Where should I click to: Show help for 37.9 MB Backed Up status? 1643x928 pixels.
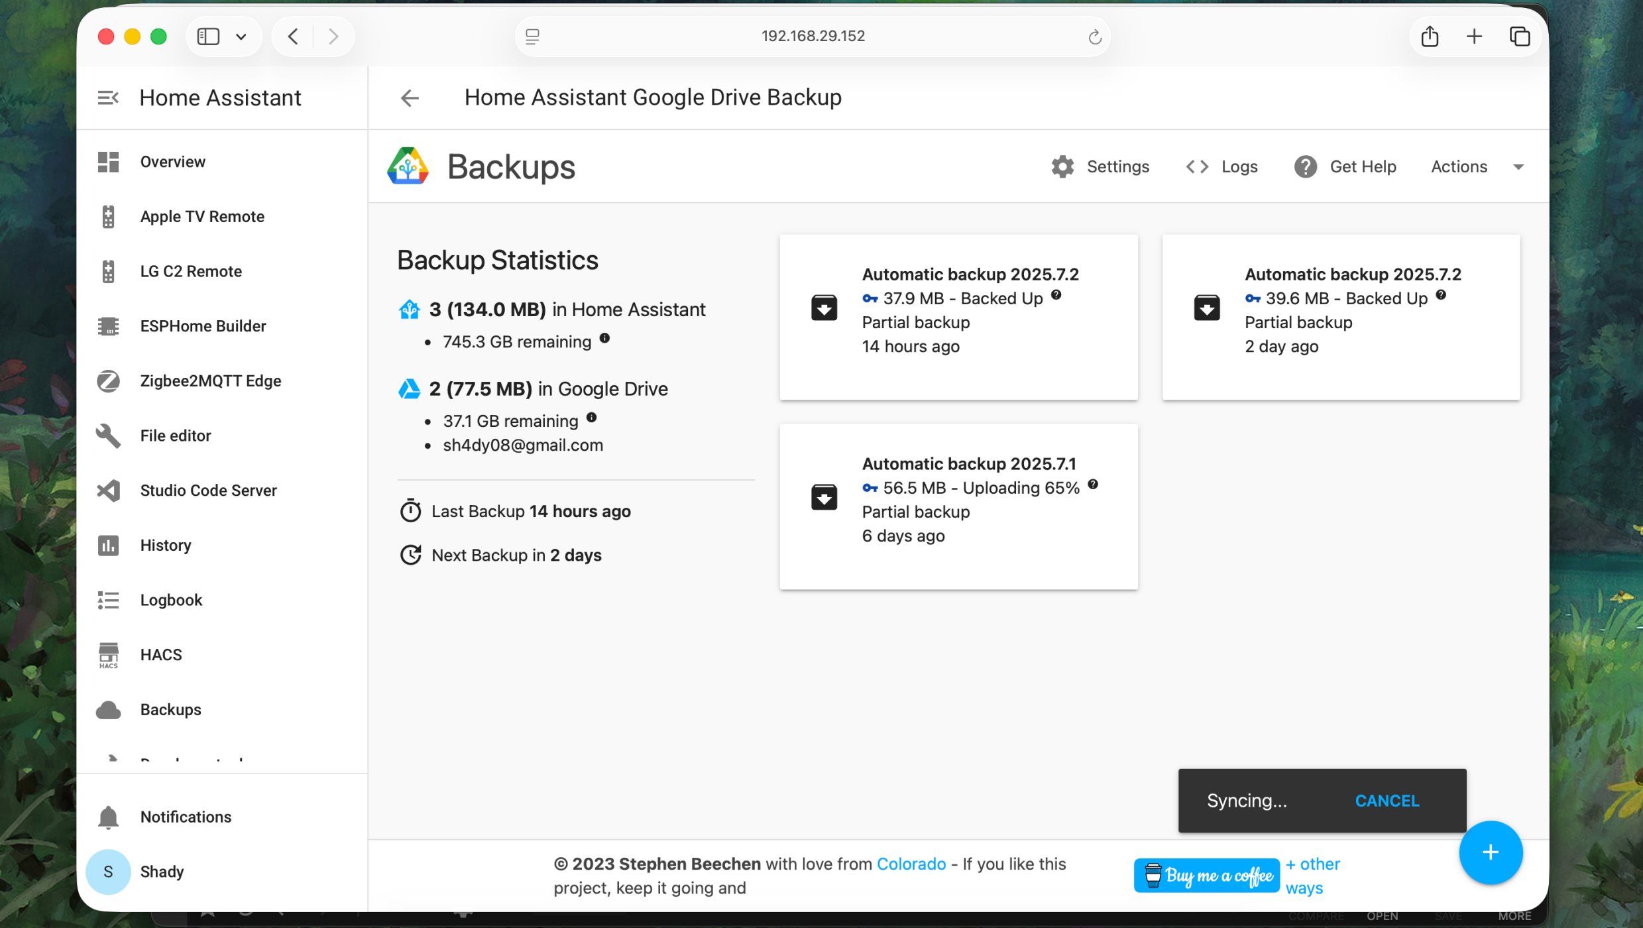[x=1056, y=295]
